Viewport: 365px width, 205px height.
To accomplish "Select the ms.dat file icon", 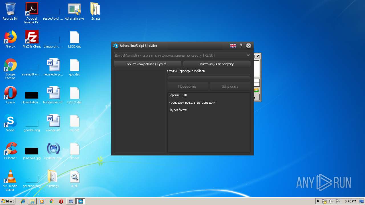I will tap(74, 123).
